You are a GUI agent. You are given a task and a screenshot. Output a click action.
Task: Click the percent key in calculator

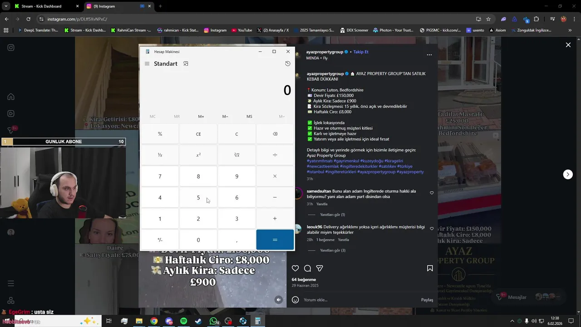click(160, 134)
